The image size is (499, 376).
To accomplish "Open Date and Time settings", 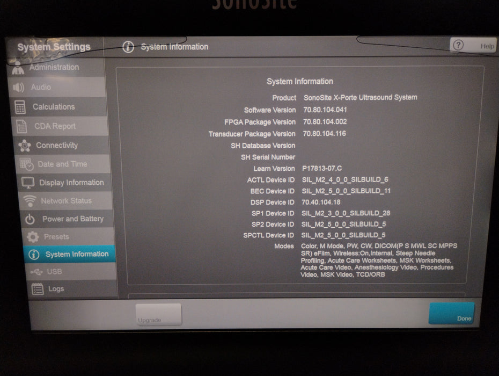I will coord(64,164).
